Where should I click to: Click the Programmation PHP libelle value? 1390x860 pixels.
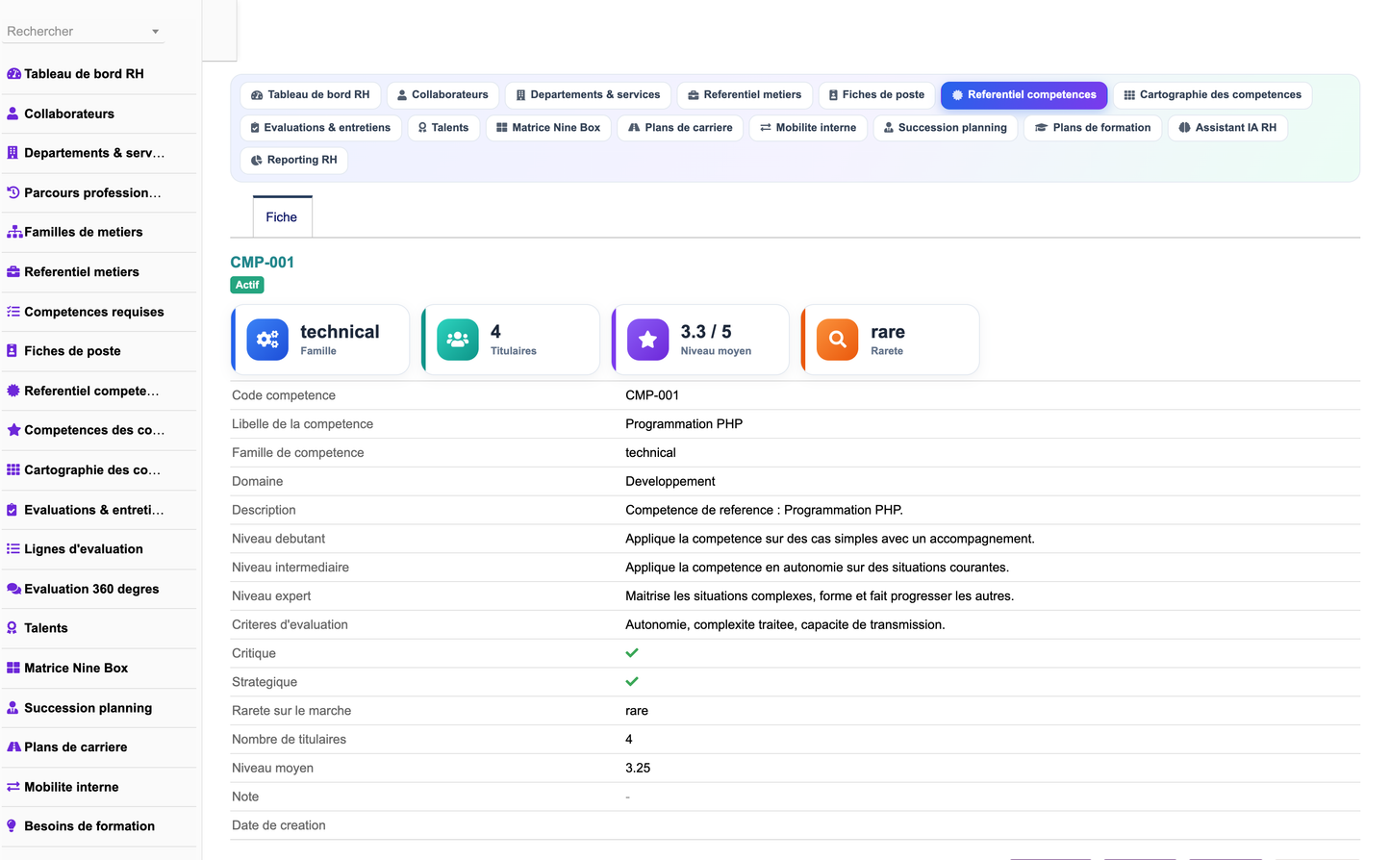pyautogui.click(x=684, y=424)
